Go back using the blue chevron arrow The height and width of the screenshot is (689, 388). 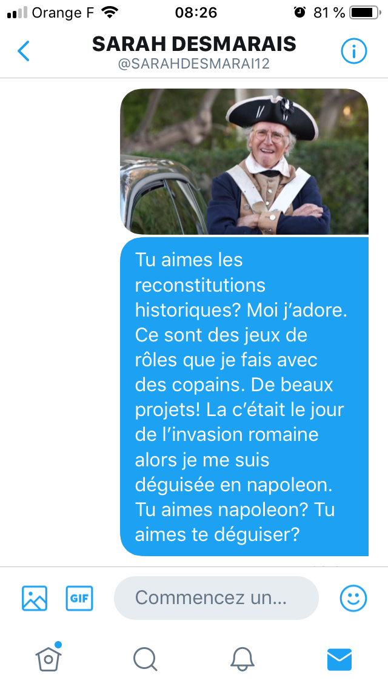click(23, 51)
